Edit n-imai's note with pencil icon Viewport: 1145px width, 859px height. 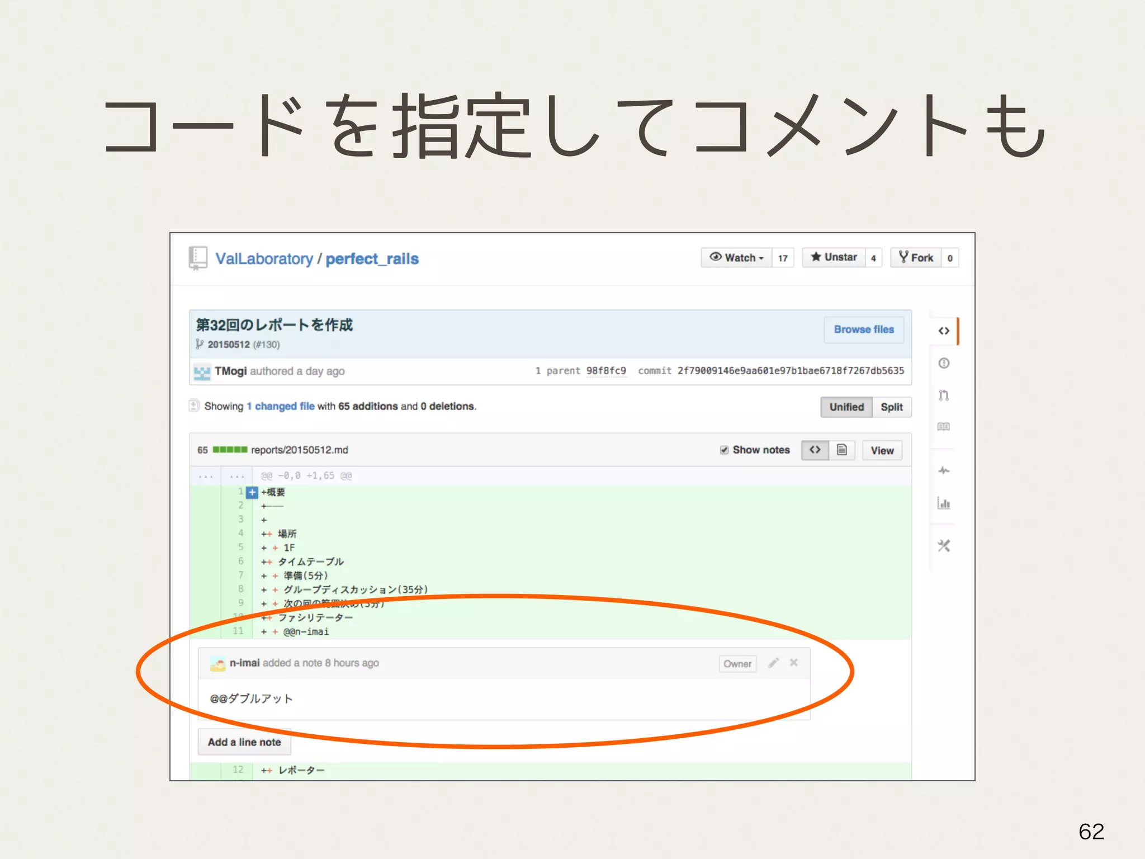[773, 663]
